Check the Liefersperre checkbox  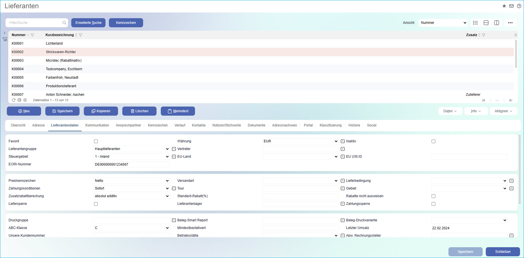pyautogui.click(x=96, y=204)
